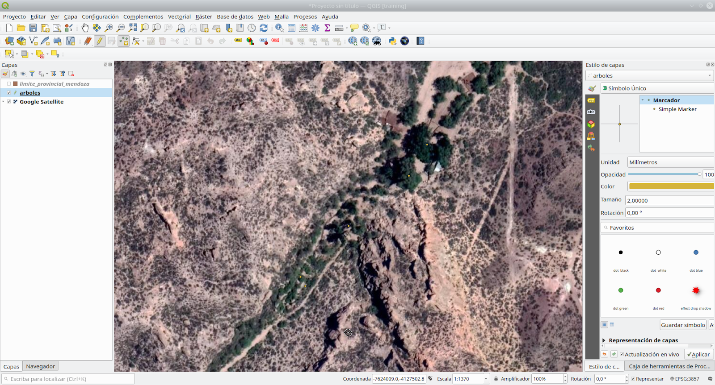Open the attribute table
Screen dimensions: 715x385
(291, 28)
